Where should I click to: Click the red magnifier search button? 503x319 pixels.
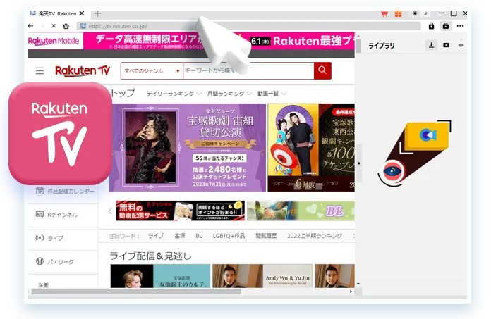322,70
